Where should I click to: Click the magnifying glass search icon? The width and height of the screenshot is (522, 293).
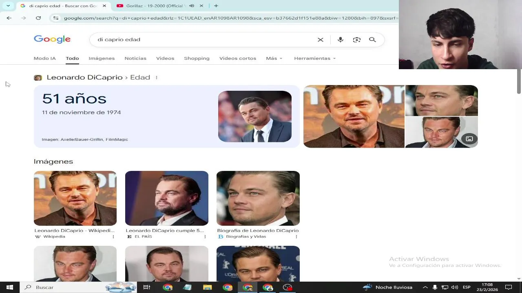coord(372,39)
